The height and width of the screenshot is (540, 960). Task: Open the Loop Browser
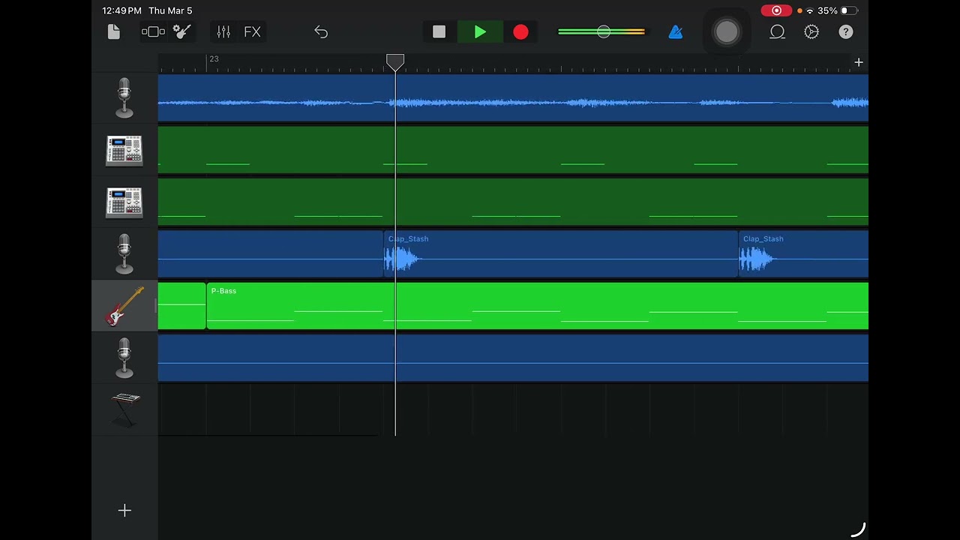[777, 31]
